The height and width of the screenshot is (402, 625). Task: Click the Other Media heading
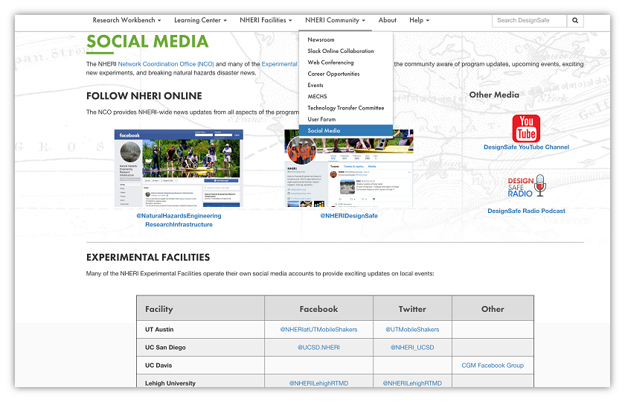(x=494, y=95)
